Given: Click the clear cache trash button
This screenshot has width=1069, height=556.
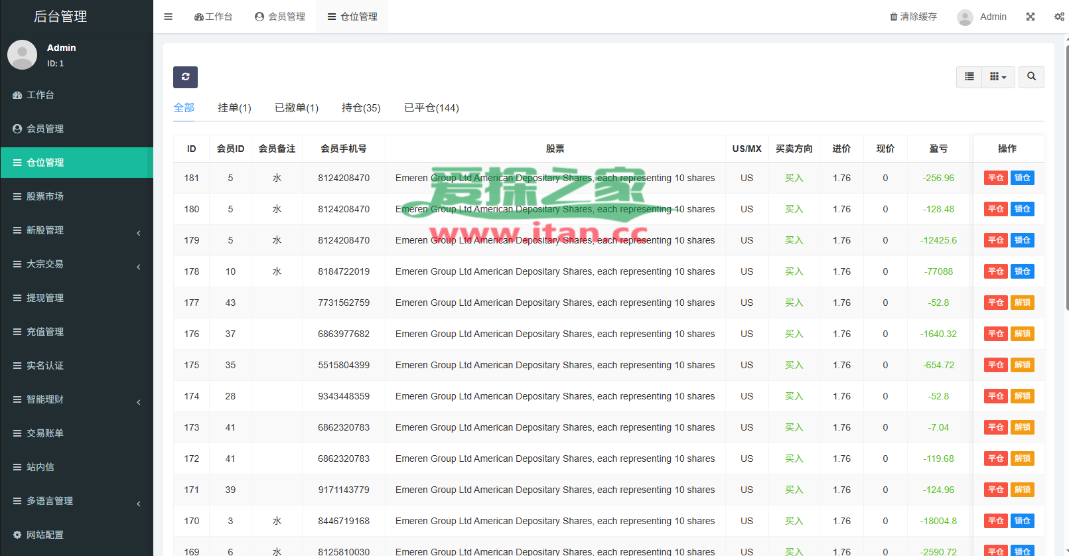Looking at the screenshot, I should coord(913,17).
